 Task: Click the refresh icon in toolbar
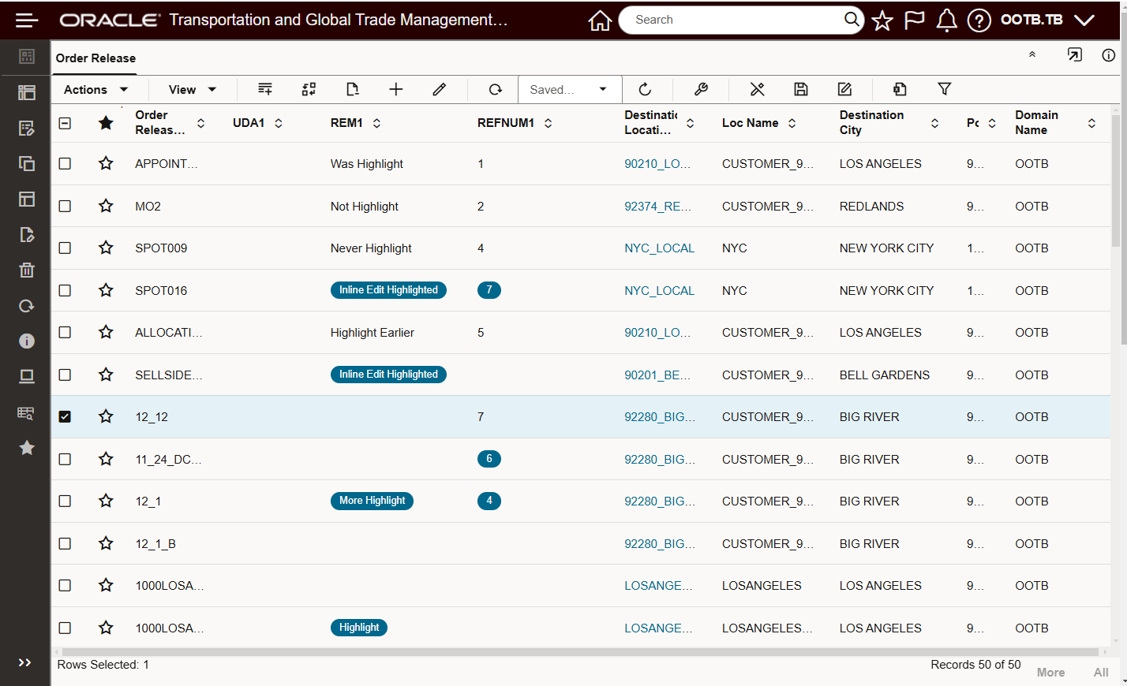coord(495,89)
